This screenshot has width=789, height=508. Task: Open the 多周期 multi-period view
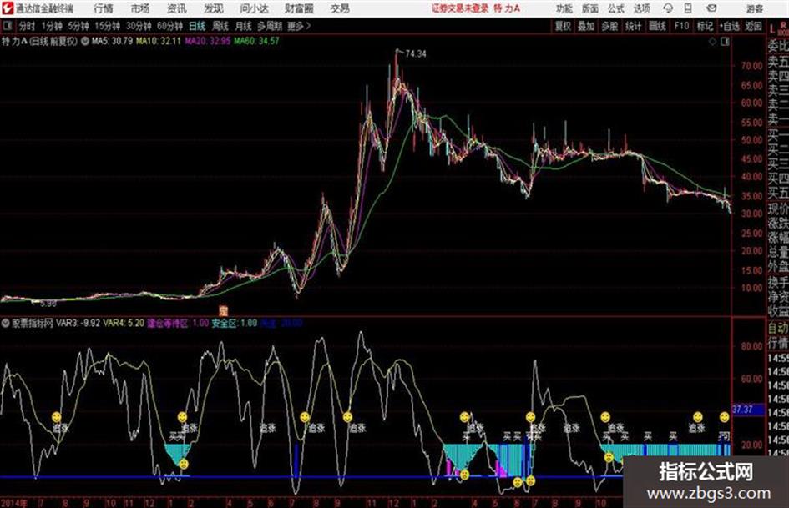(x=269, y=26)
